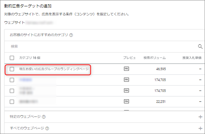
Task: Open preview icon for 現在お使いの広告グループのランディングページ row
Action: click(x=126, y=69)
